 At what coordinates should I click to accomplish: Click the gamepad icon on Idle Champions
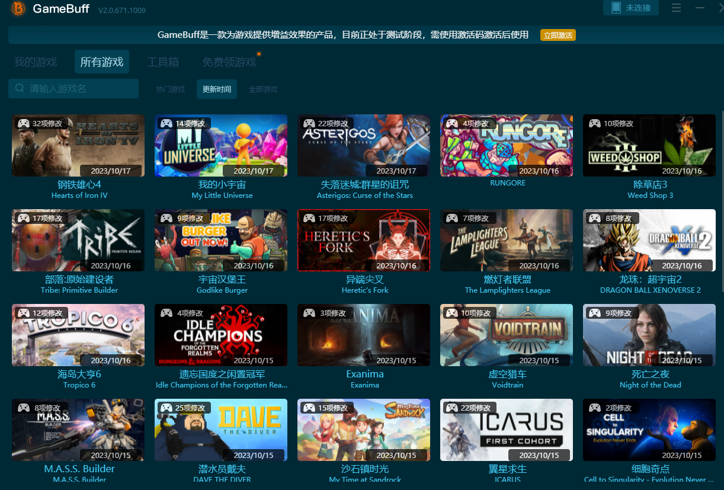166,313
